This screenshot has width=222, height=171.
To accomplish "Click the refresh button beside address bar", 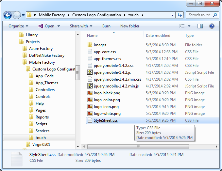I will 179,15.
